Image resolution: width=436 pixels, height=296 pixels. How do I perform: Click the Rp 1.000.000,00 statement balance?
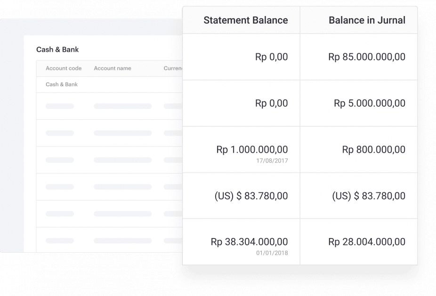[252, 149]
